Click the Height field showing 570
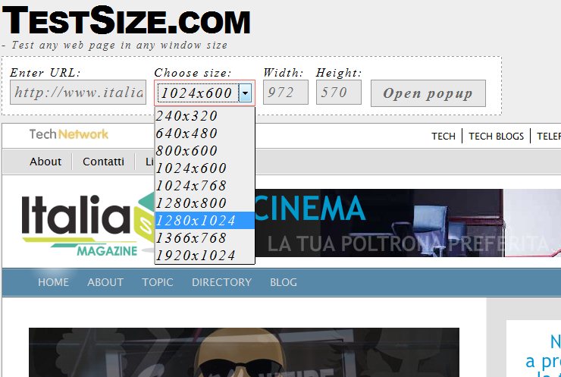561x377 pixels. coord(338,93)
